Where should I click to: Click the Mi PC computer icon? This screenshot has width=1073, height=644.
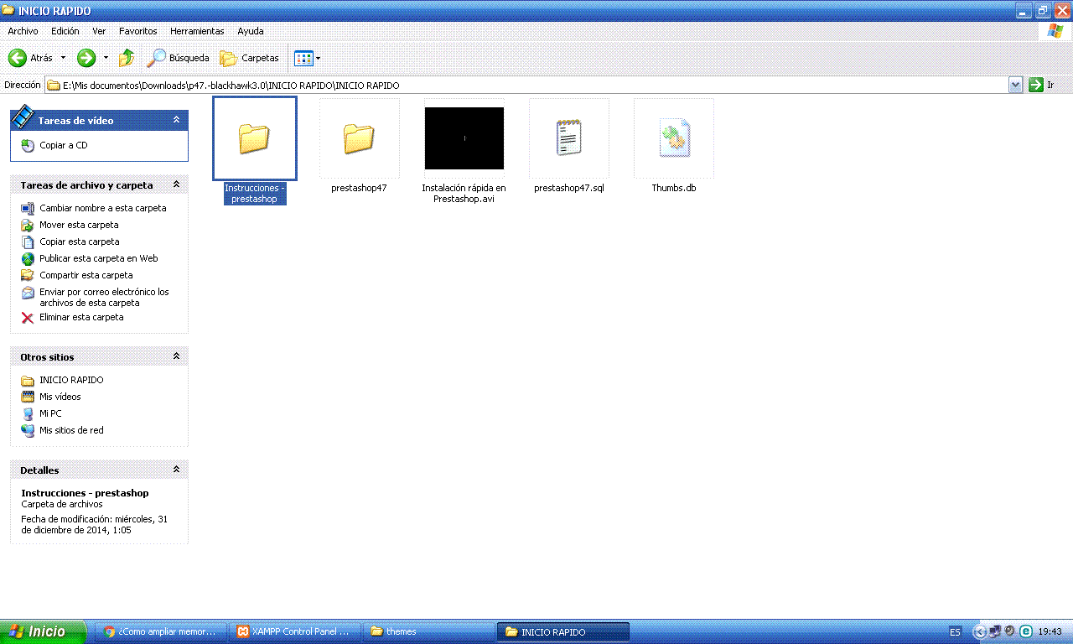pyautogui.click(x=28, y=413)
